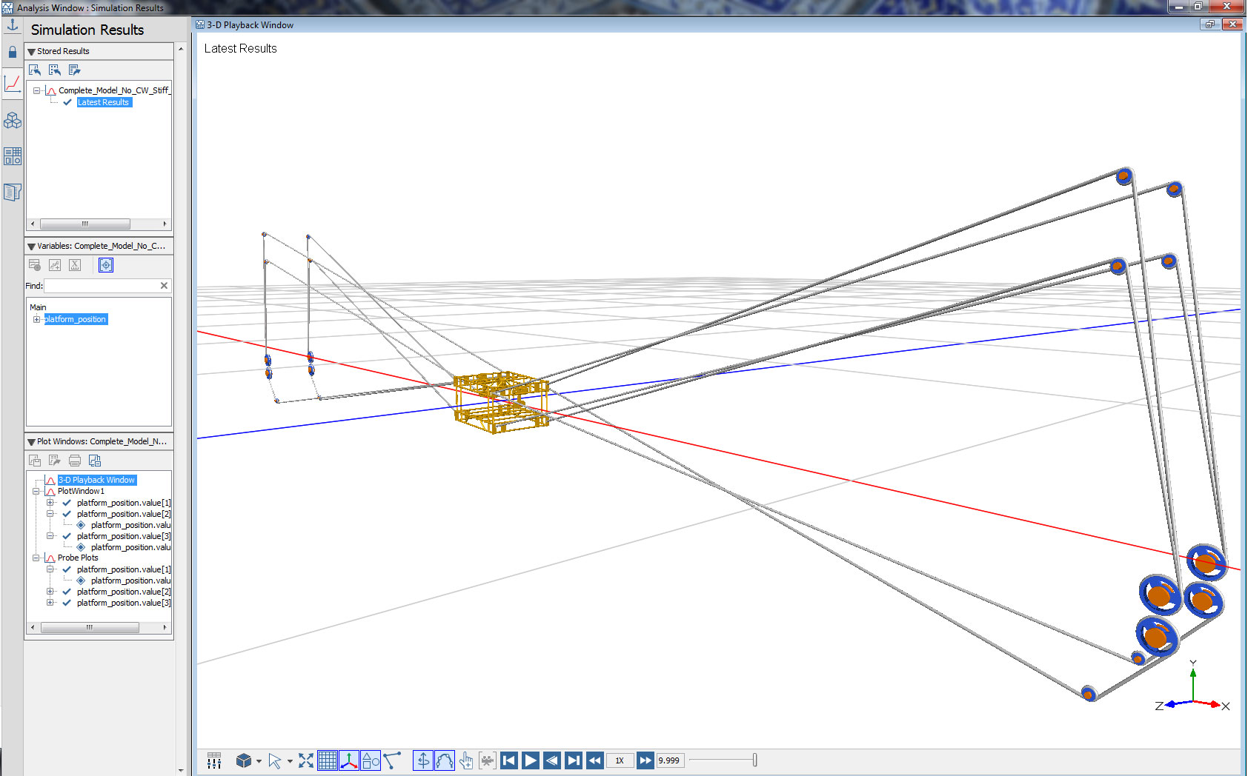This screenshot has width=1248, height=776.
Task: Toggle the grid display in 3-D view
Action: coord(327,760)
